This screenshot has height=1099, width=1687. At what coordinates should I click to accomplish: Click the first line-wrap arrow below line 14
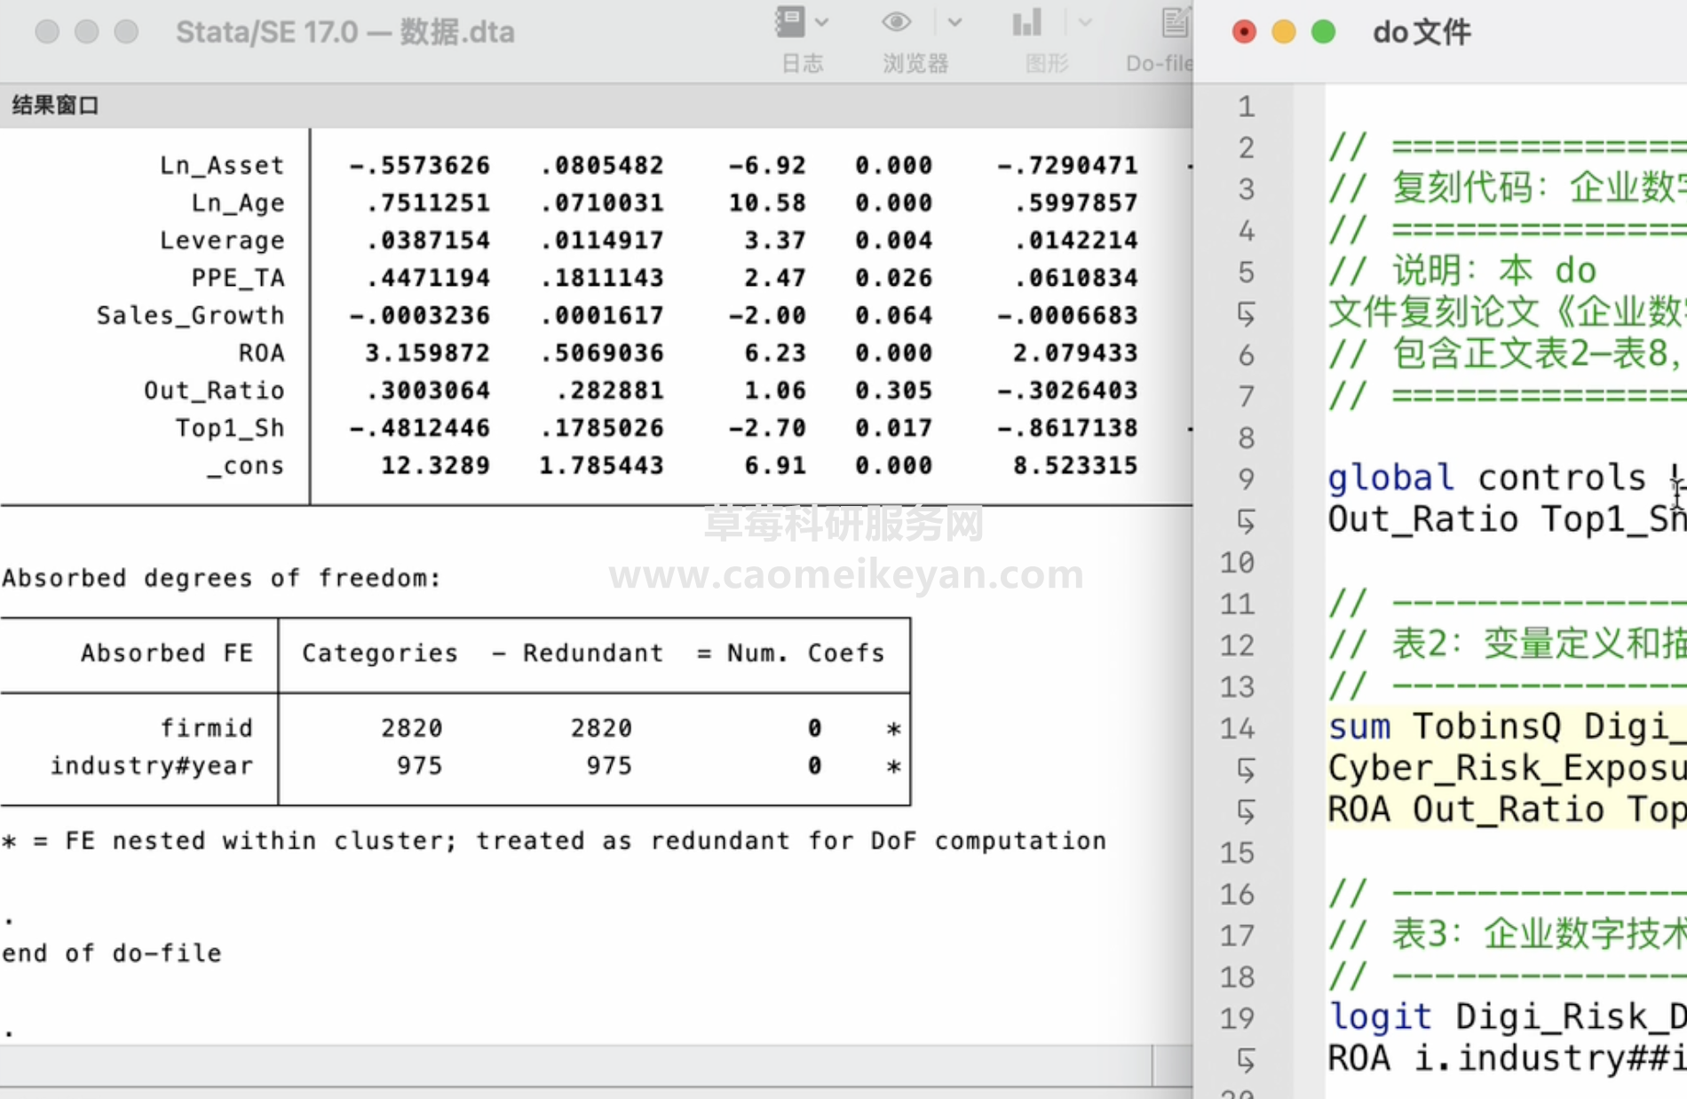(x=1246, y=769)
